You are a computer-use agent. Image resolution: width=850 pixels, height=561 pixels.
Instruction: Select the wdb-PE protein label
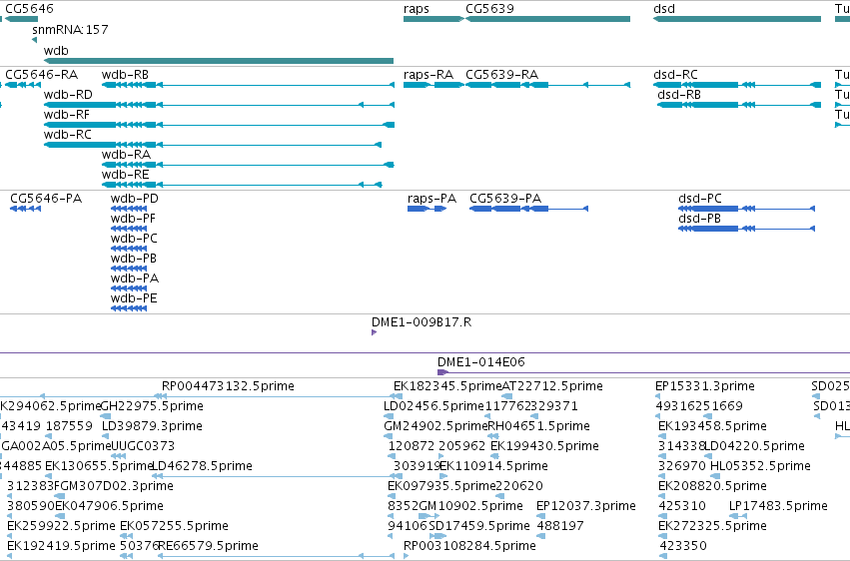[134, 298]
